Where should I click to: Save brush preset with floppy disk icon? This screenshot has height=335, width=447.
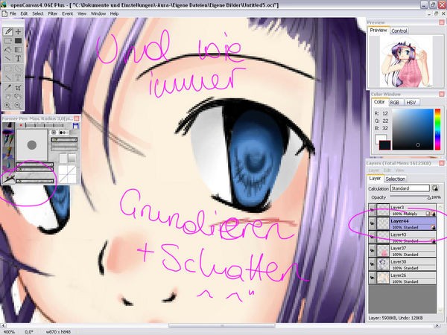pos(76,127)
